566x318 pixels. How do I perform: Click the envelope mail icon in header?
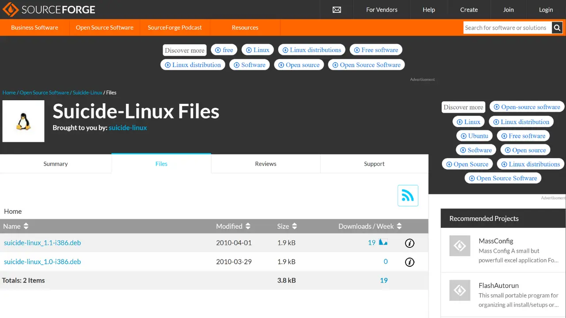coord(337,10)
